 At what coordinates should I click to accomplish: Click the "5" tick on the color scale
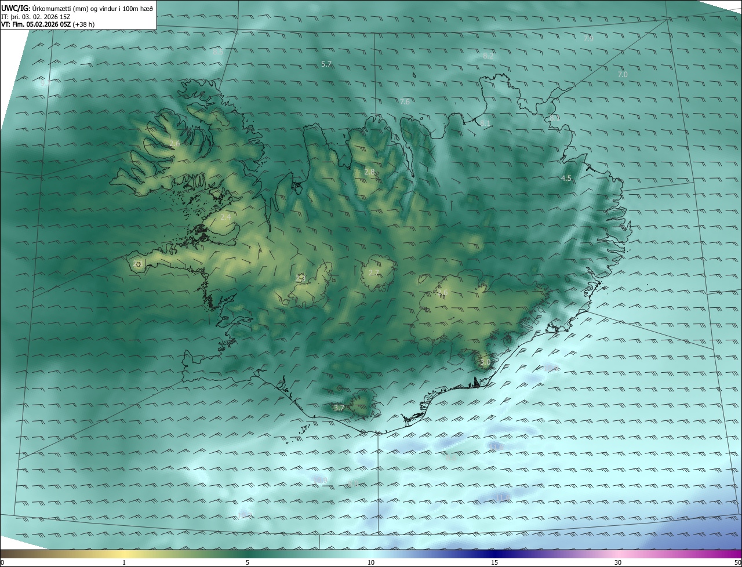(x=248, y=562)
